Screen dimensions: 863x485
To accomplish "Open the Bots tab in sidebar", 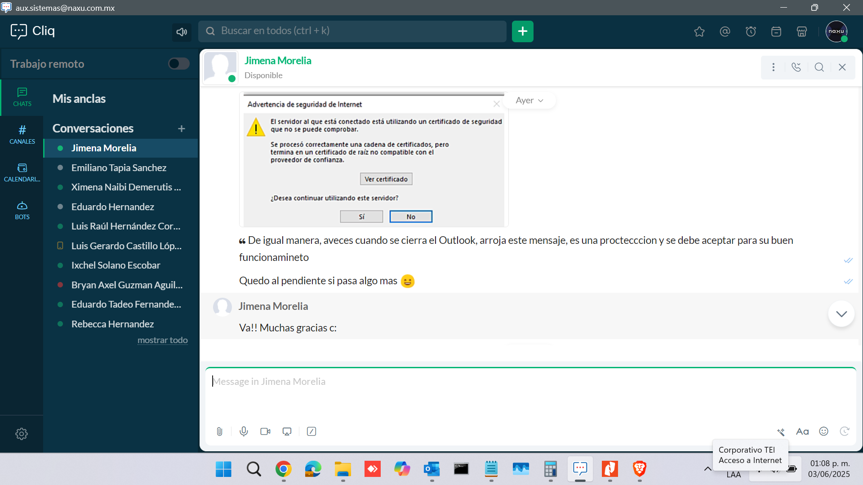I will pos(22,210).
